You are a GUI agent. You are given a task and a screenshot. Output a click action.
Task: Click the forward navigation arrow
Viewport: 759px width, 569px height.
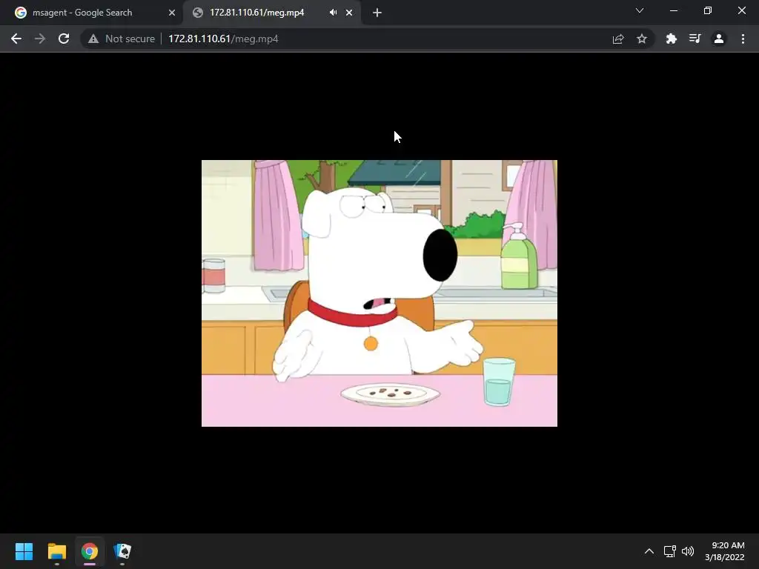(x=40, y=39)
